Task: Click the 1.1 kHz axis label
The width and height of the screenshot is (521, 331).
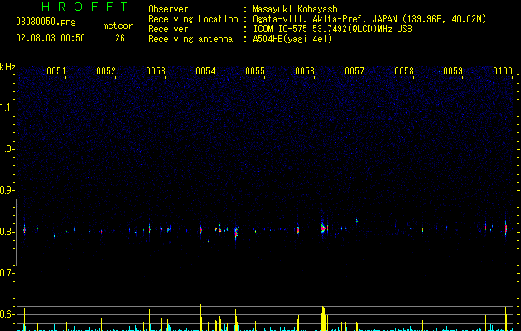Action: click(7, 108)
